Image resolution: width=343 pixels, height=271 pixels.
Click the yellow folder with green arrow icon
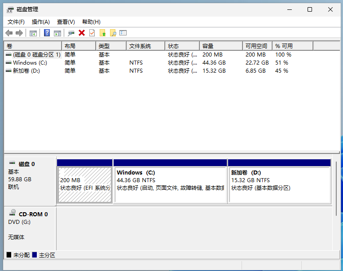point(102,33)
